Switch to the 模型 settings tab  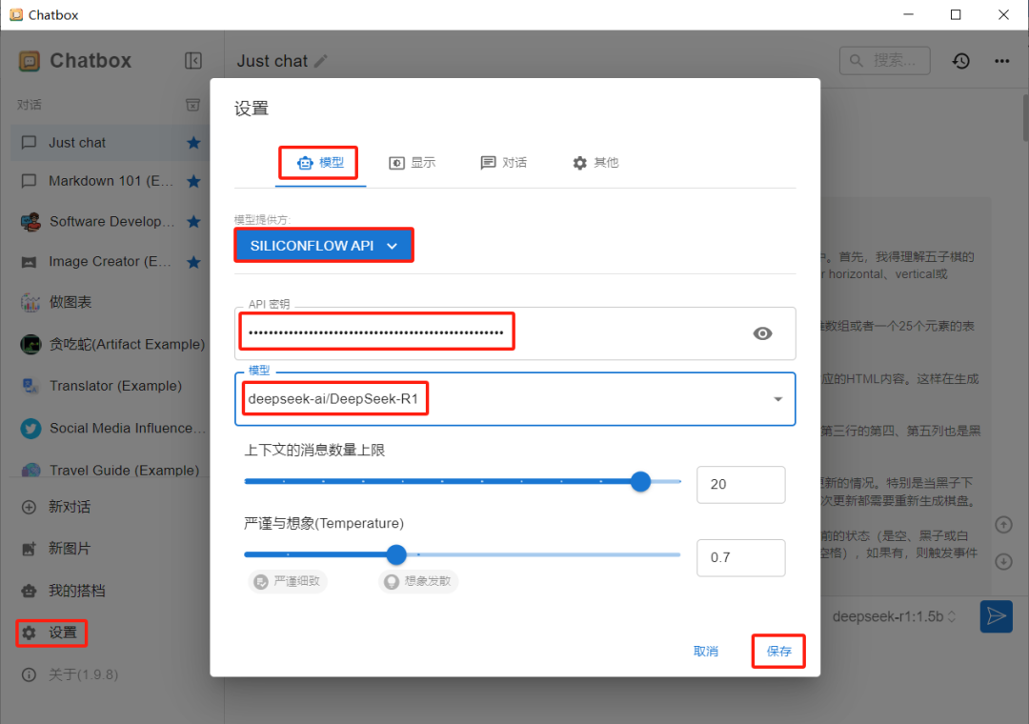point(320,163)
